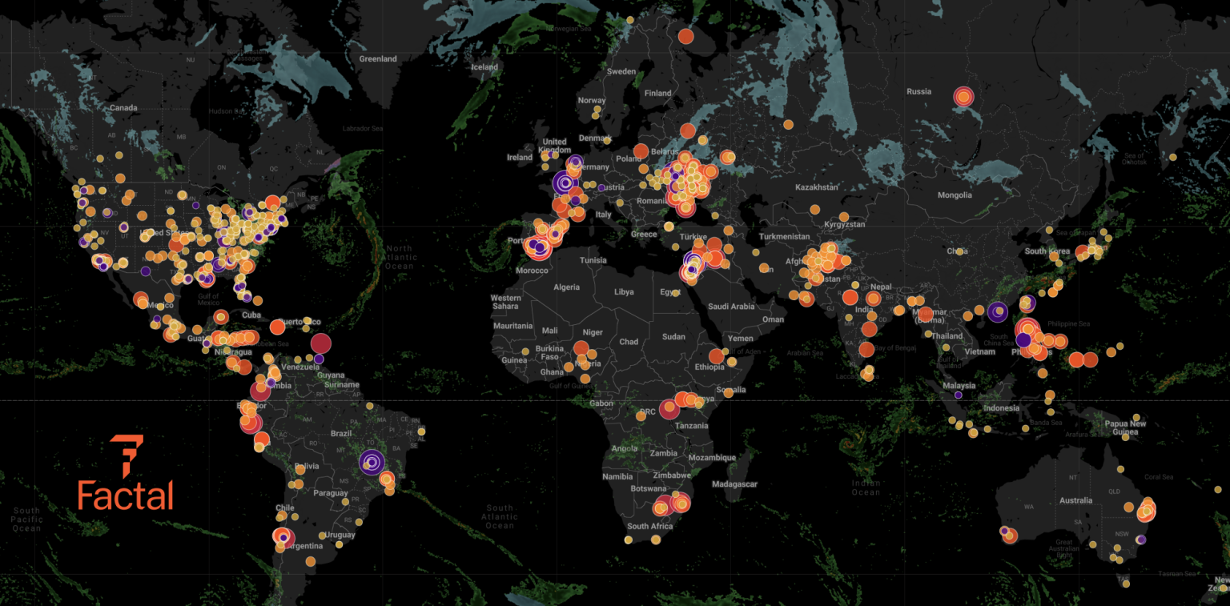Click the South Korea label
The image size is (1230, 606).
1047,251
